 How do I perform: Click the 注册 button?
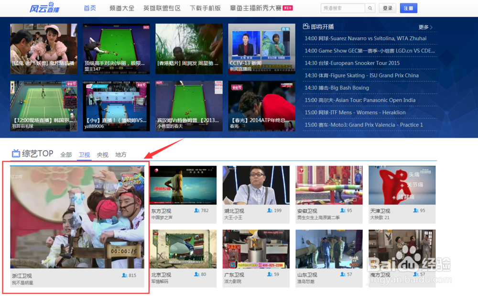point(409,8)
